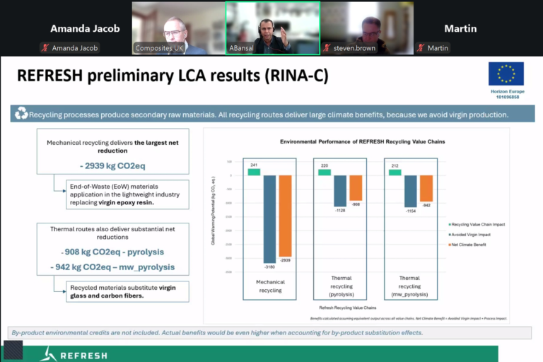Viewport: 543px width, 362px height.
Task: Click the REFRESH wind turbine logo
Action: point(48,354)
